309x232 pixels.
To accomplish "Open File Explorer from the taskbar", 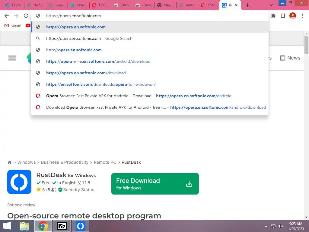I will point(24,226).
